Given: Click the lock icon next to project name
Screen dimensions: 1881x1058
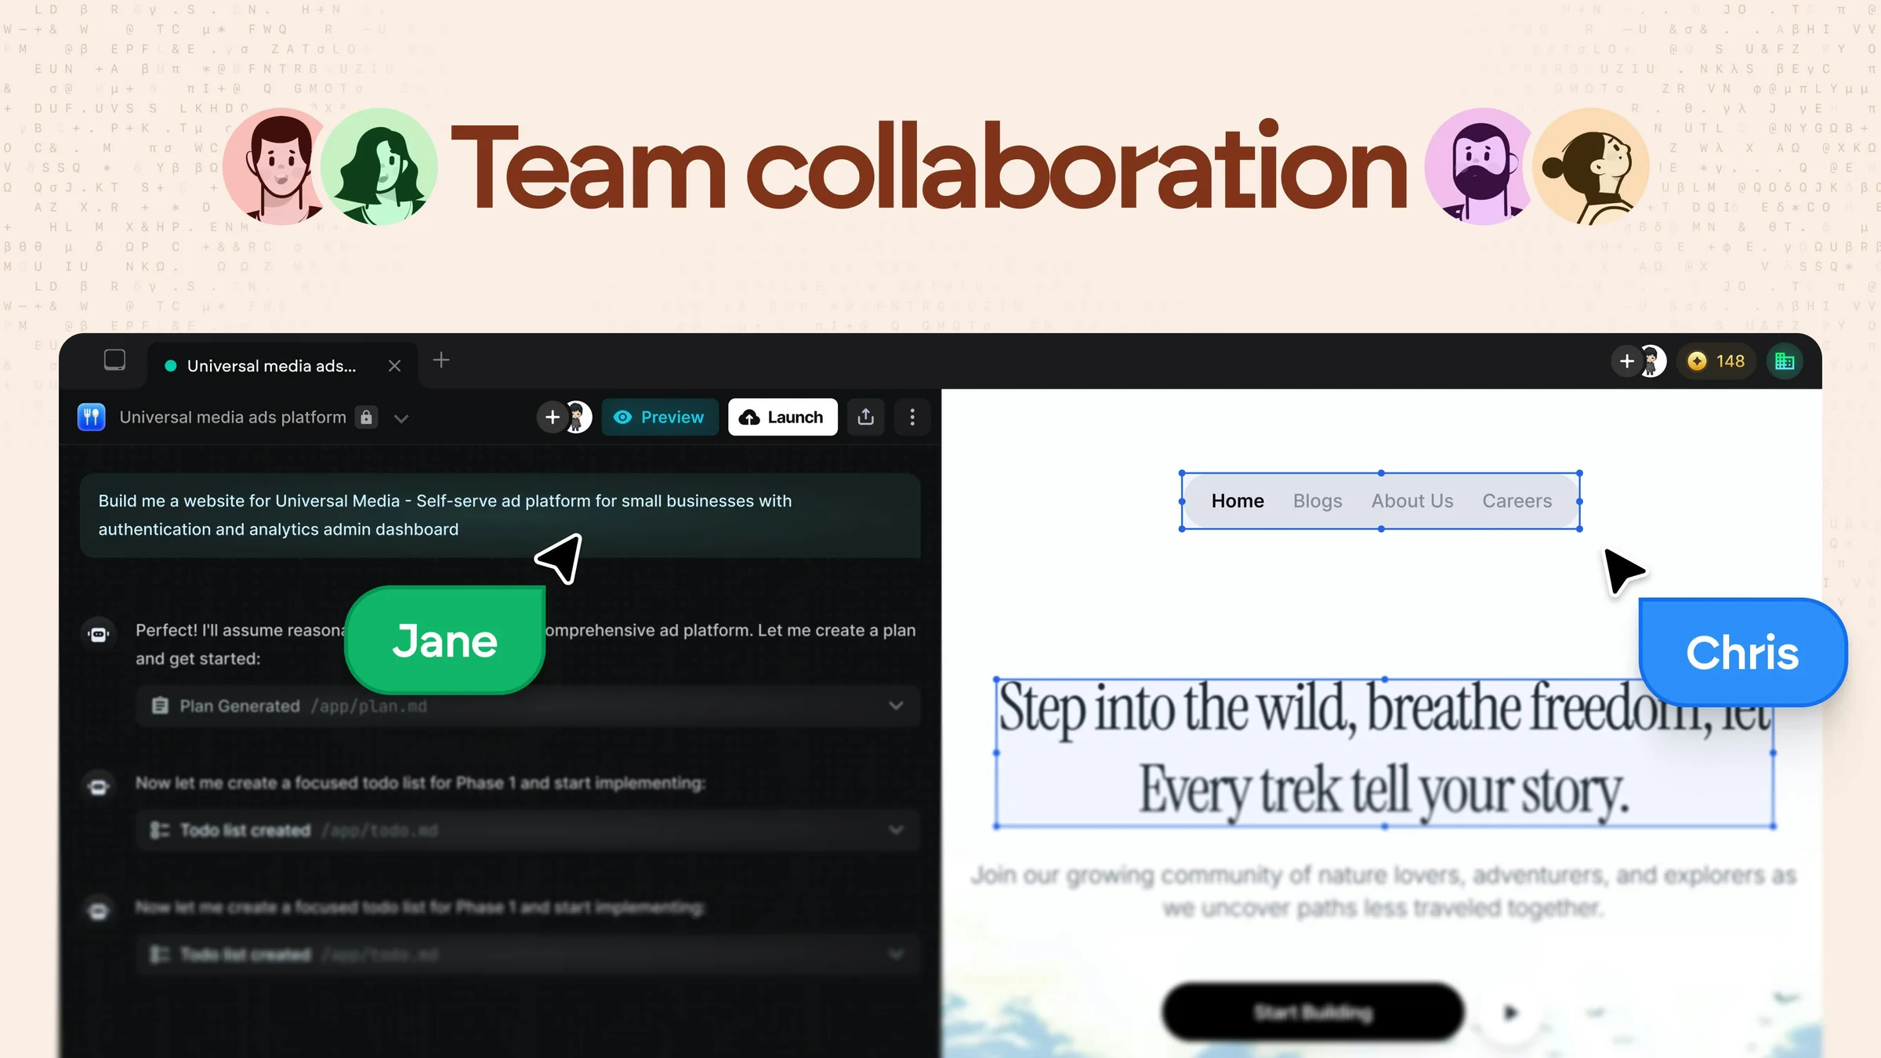Looking at the screenshot, I should 366,417.
